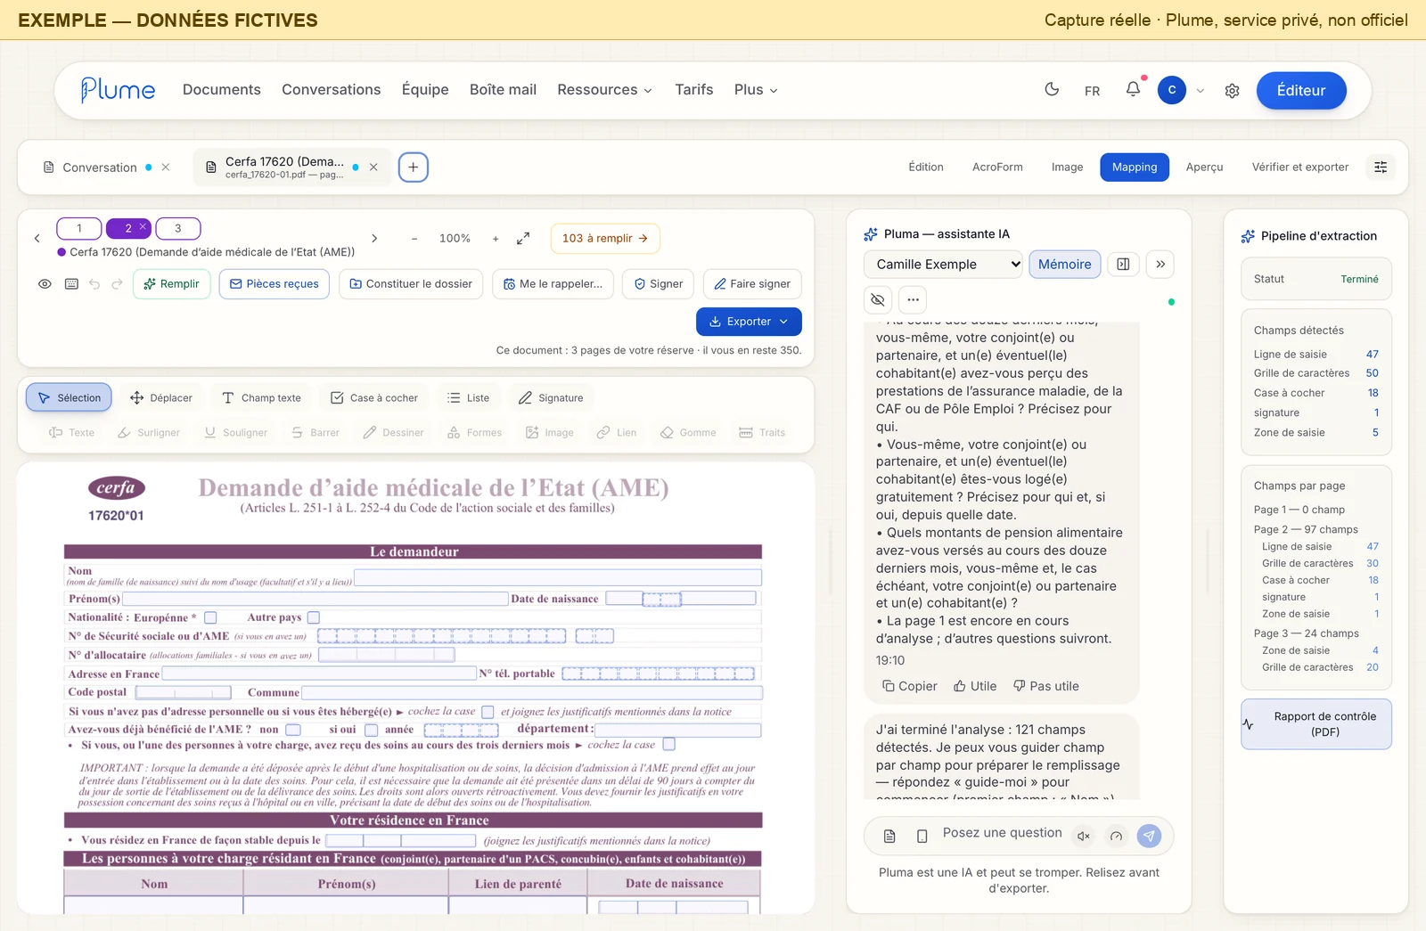Image resolution: width=1426 pixels, height=931 pixels.
Task: Collapse the Pluma assistant panel
Action: coord(1160,264)
